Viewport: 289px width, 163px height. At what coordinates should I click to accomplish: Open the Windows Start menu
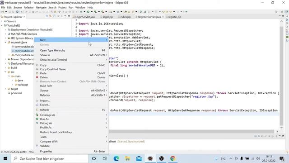point(5,158)
